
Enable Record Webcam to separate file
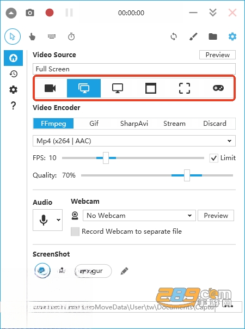(75, 231)
